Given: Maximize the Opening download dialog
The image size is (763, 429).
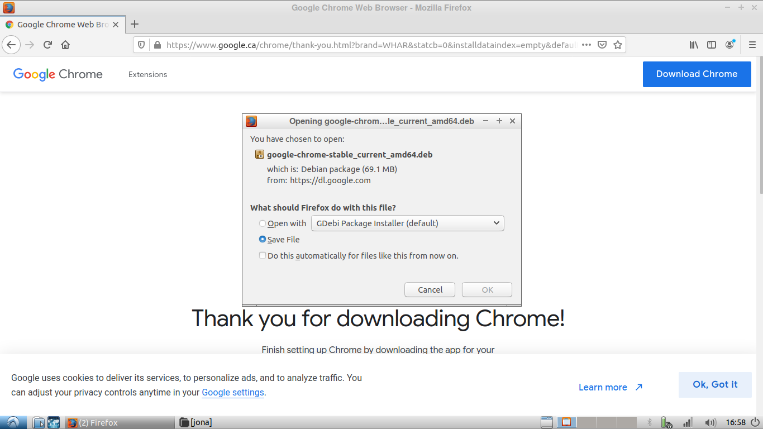Looking at the screenshot, I should point(499,121).
